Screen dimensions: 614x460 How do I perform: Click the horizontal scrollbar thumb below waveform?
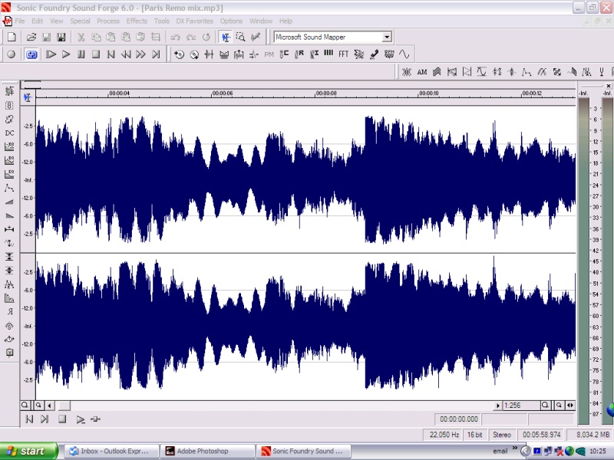click(64, 405)
